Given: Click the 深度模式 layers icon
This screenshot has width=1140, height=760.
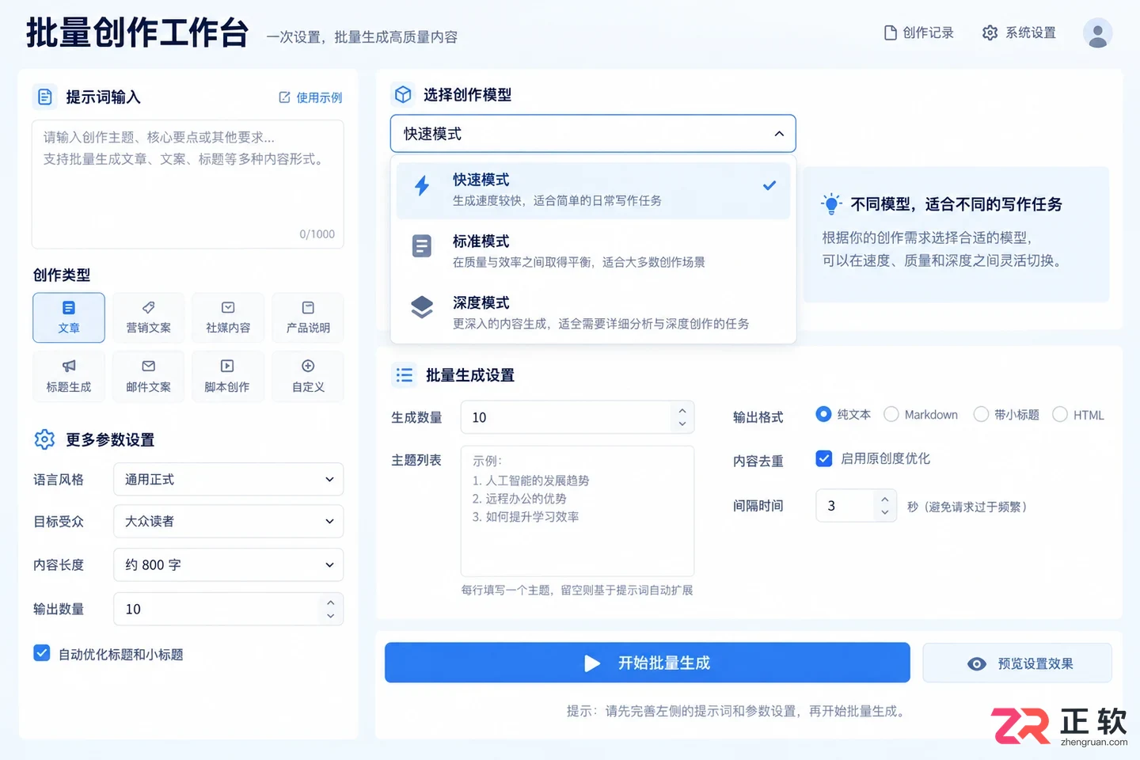Looking at the screenshot, I should (422, 307).
